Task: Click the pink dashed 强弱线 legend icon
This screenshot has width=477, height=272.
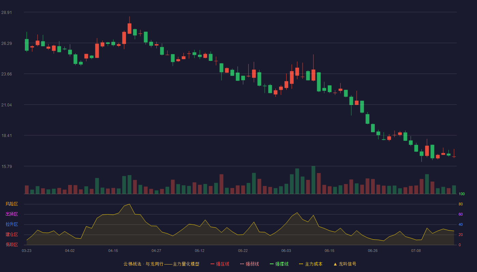Action: pos(242,264)
